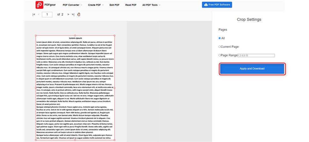Click the bottom-left crop handle
This screenshot has width=309, height=142.
[36, 140]
